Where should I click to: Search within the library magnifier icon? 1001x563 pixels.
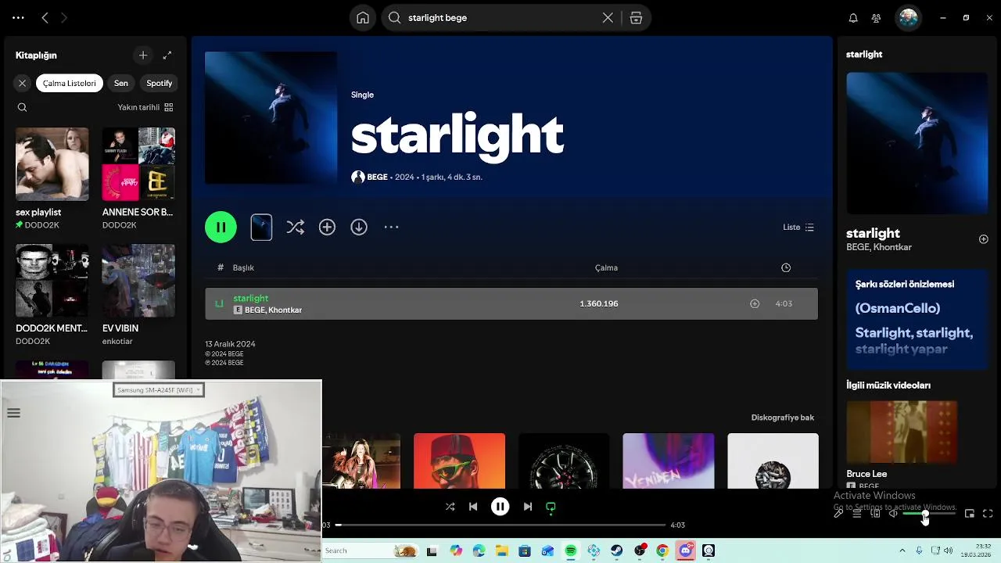[x=22, y=107]
